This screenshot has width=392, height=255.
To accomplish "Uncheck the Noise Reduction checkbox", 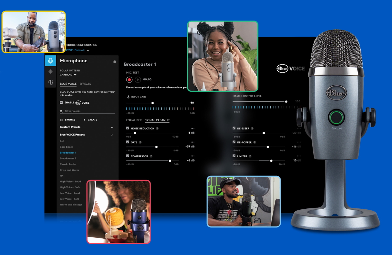I will (128, 128).
